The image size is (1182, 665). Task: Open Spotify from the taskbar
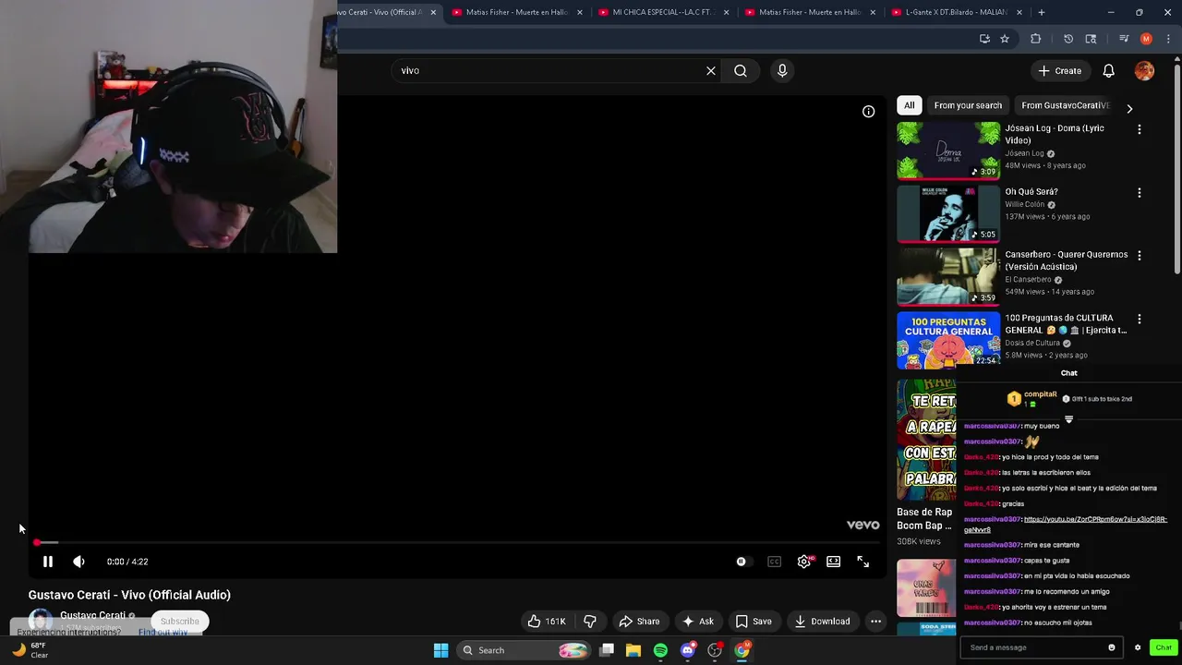(660, 650)
